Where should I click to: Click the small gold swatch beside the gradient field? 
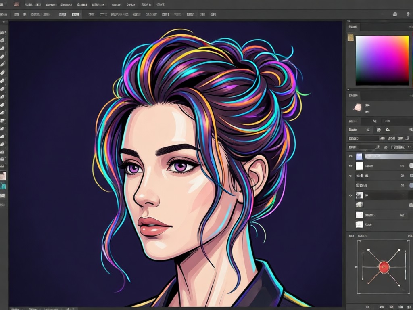pos(351,38)
